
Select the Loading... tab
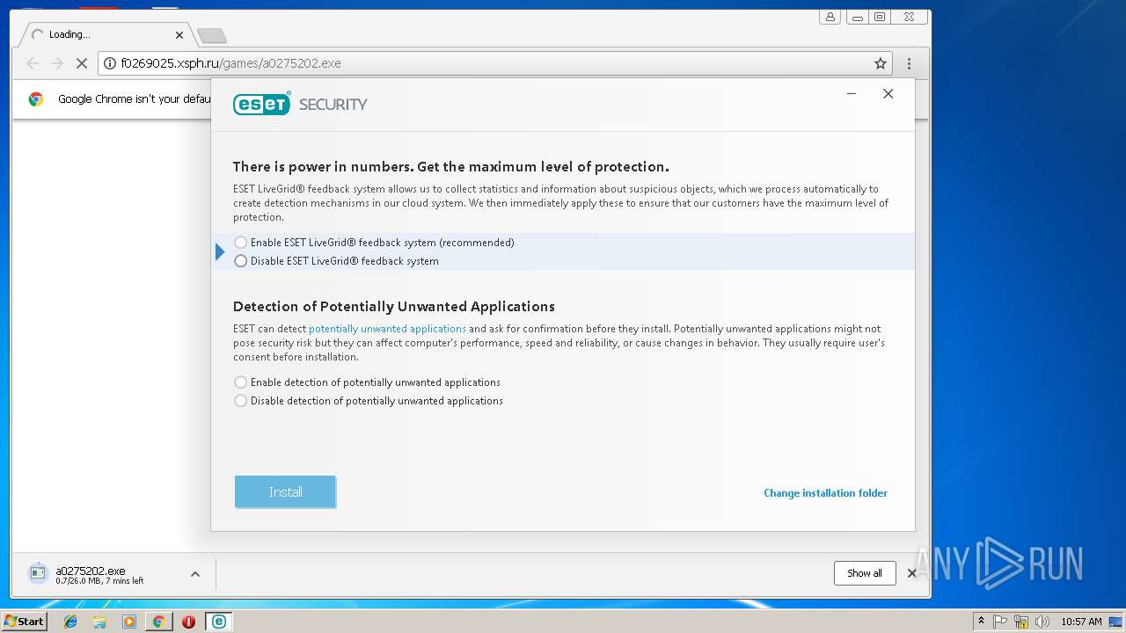click(x=104, y=35)
